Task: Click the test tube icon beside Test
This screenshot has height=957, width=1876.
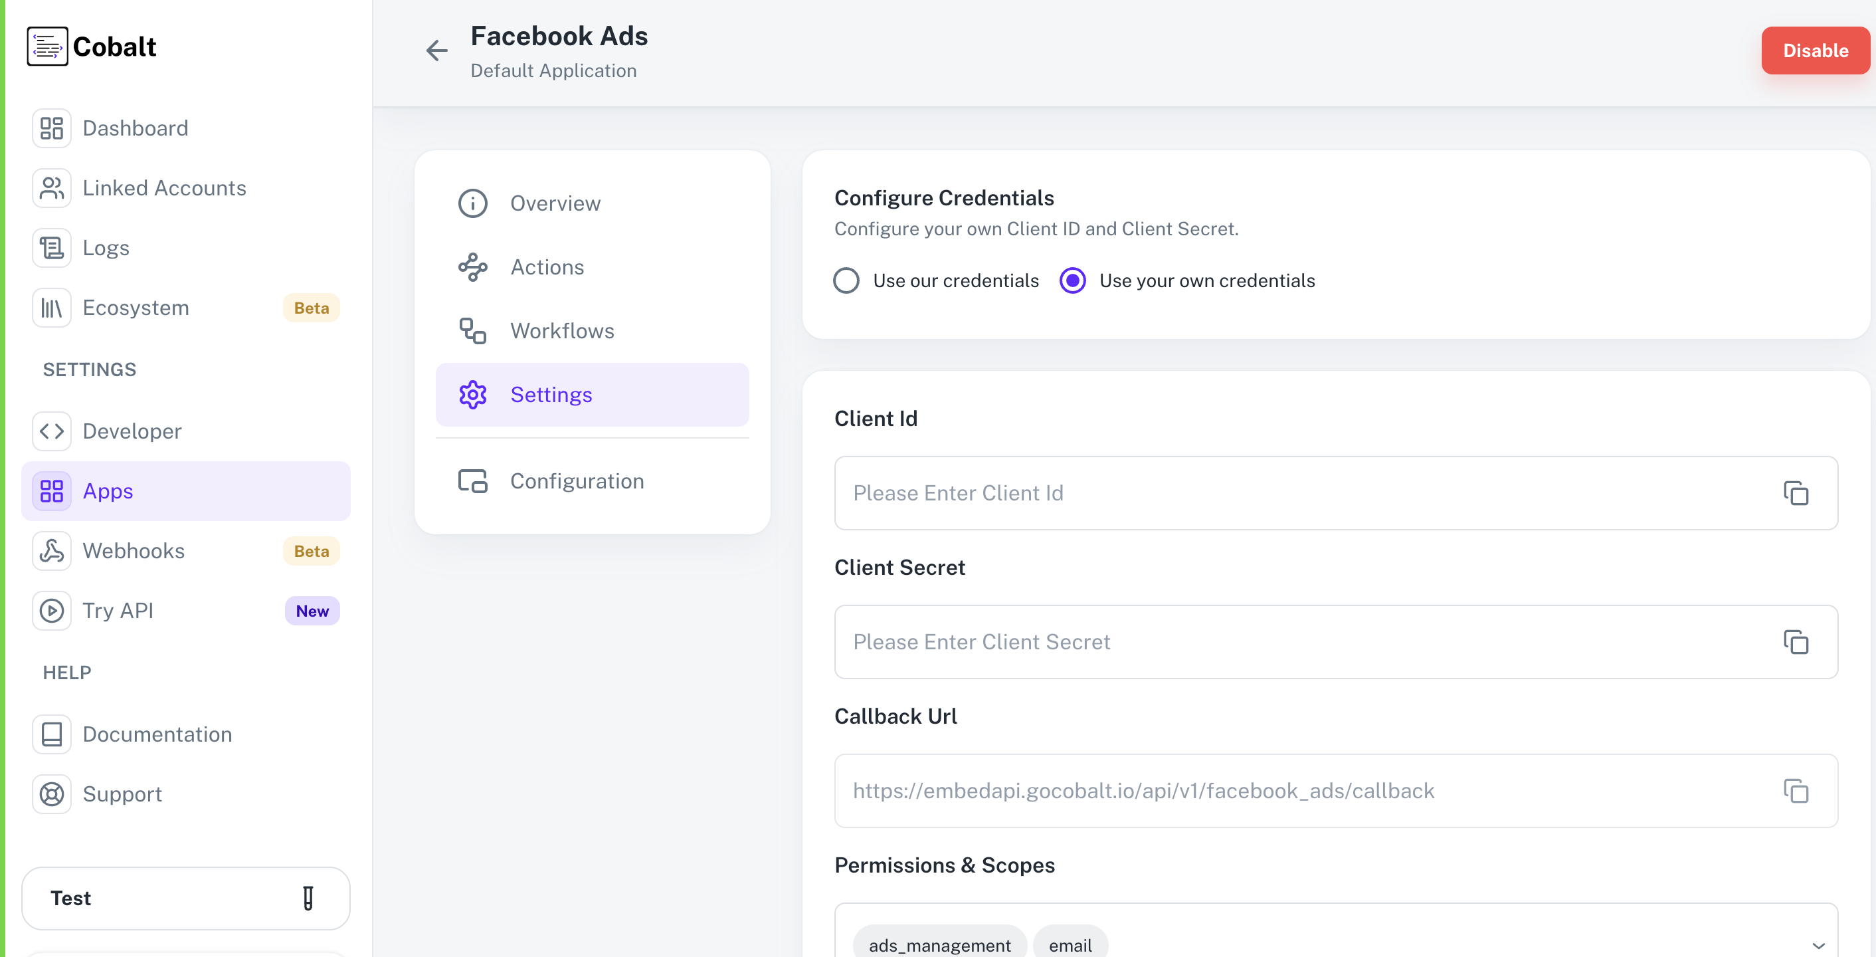Action: (309, 898)
